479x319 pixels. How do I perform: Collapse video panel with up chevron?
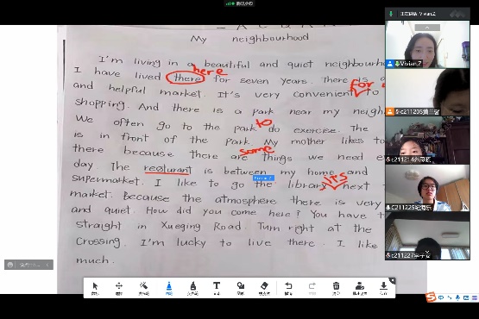click(427, 28)
